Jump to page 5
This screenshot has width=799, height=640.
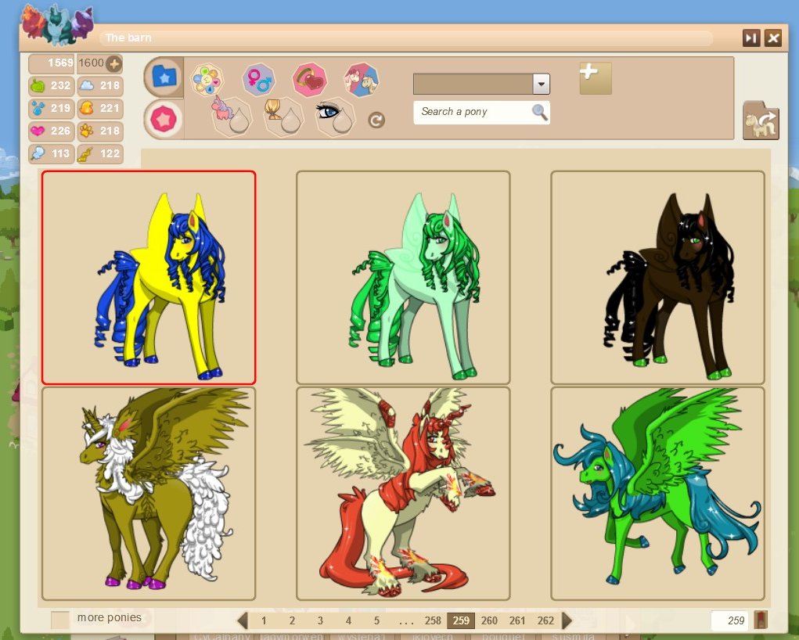click(376, 620)
